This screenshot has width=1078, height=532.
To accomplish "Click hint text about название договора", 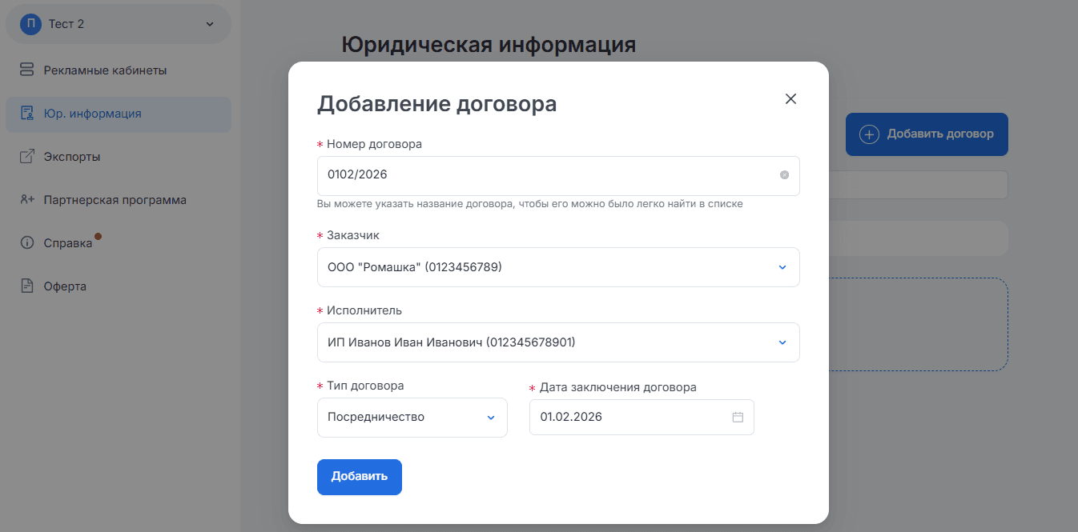I will click(530, 204).
